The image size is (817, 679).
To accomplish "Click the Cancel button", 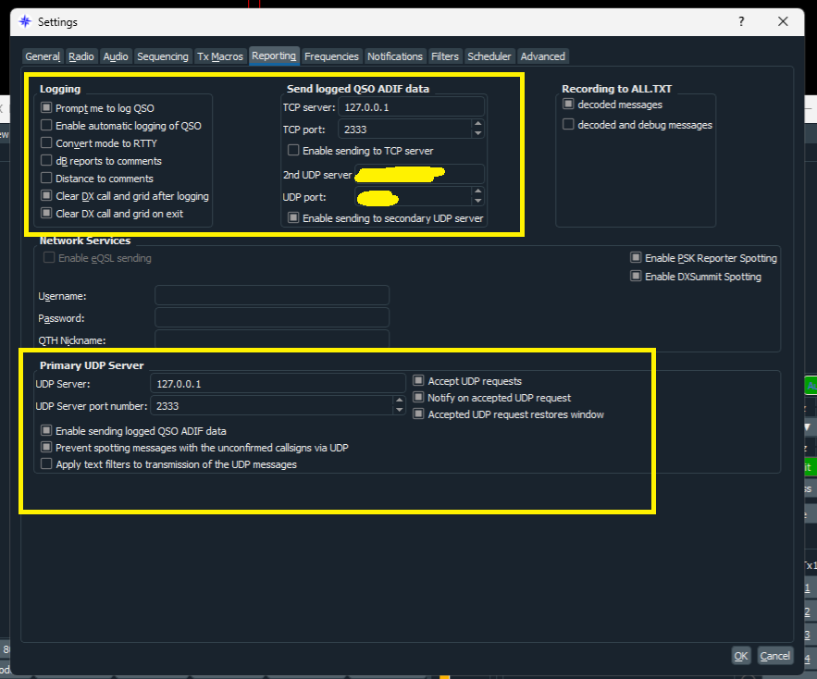I will pyautogui.click(x=774, y=656).
